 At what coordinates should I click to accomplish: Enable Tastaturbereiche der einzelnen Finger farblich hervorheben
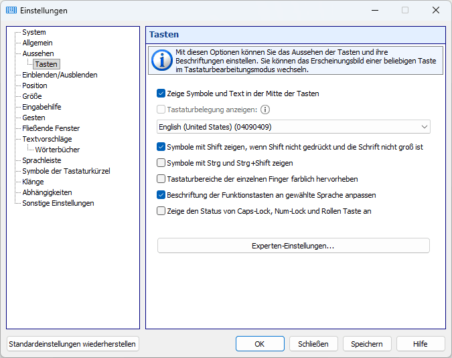(x=161, y=179)
